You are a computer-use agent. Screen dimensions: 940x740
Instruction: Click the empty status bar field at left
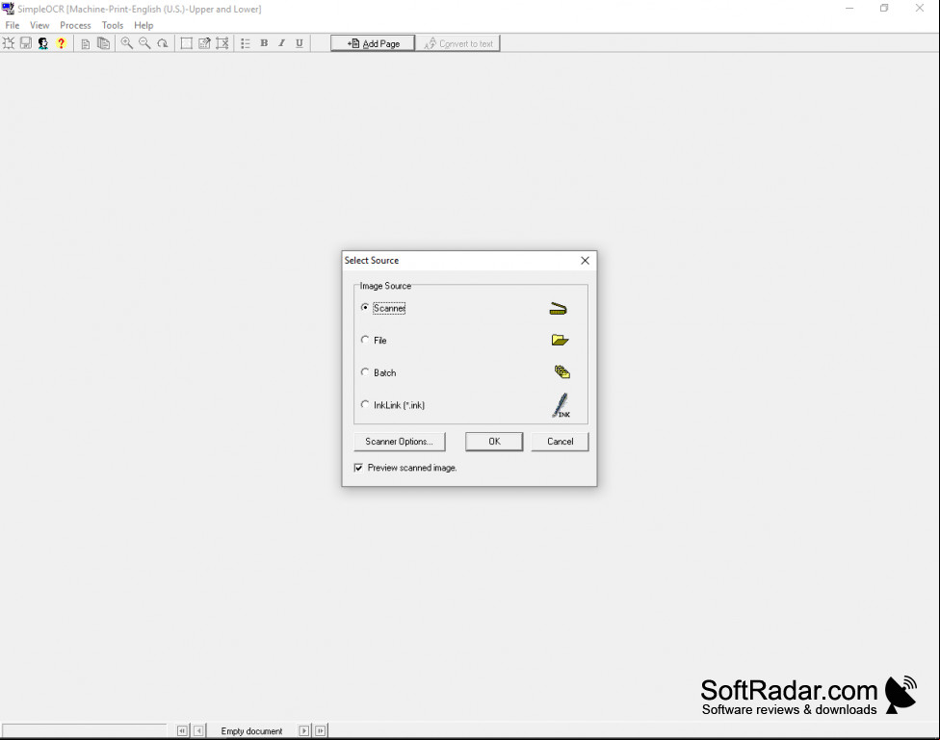pyautogui.click(x=85, y=730)
